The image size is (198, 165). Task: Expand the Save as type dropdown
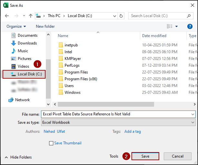(193, 122)
